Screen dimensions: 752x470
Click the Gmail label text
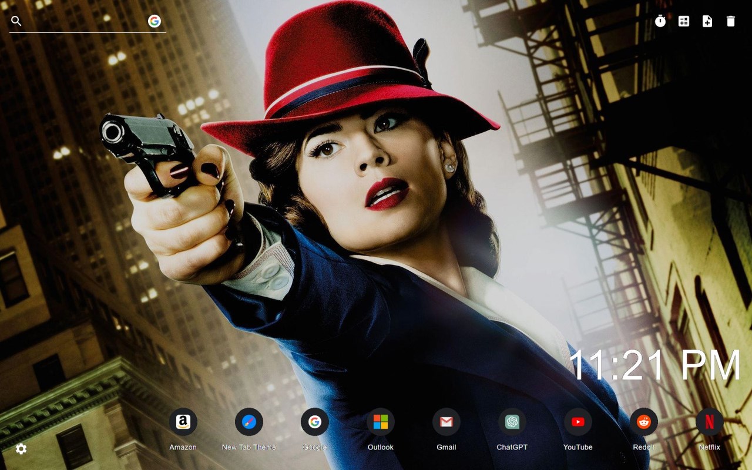(446, 447)
